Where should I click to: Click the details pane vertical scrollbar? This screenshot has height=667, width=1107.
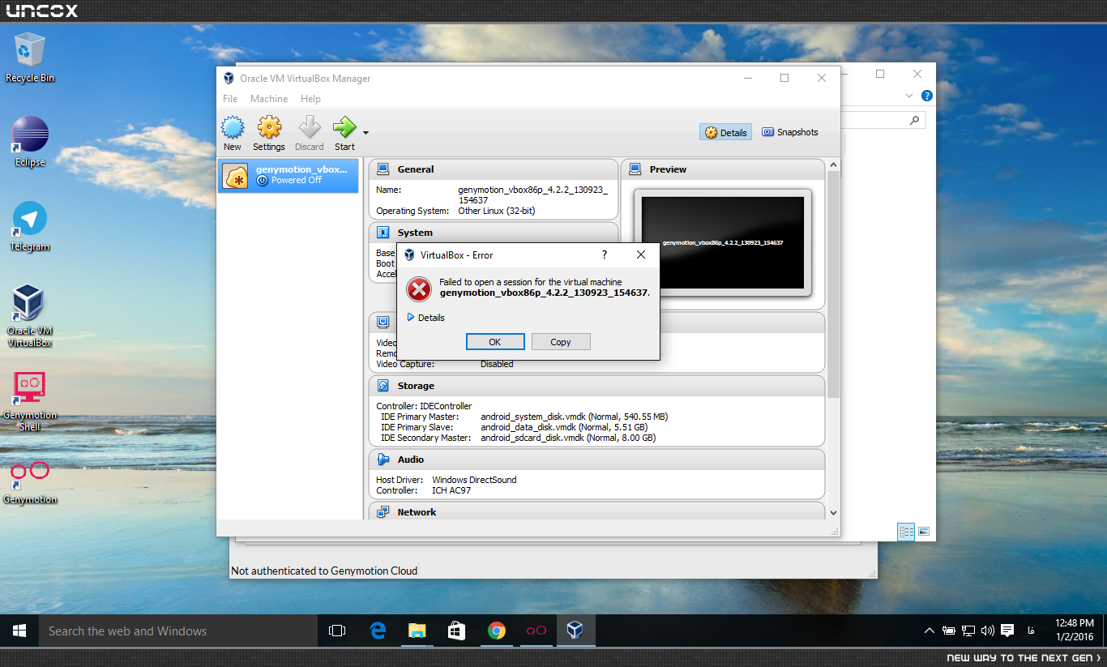coord(834,284)
